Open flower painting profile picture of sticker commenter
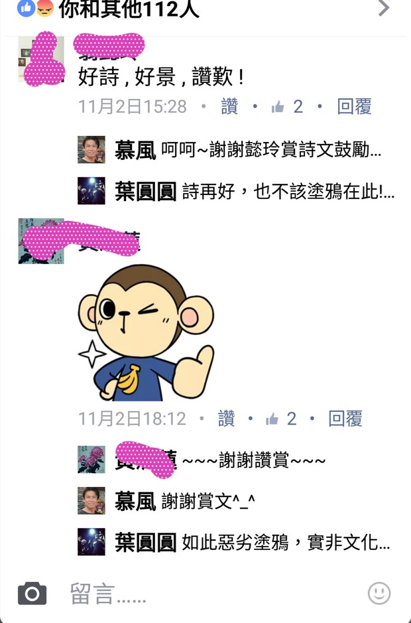The width and height of the screenshot is (411, 623). (x=41, y=241)
